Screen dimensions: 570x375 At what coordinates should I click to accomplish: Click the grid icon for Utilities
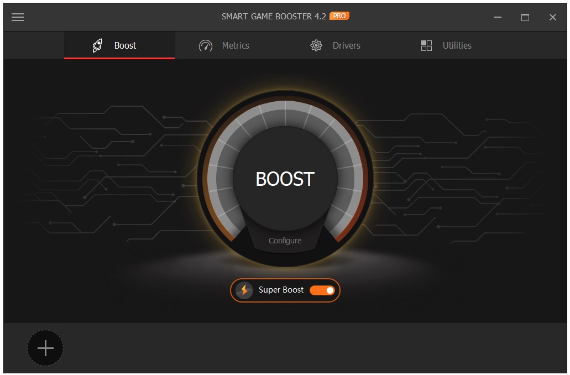click(426, 46)
